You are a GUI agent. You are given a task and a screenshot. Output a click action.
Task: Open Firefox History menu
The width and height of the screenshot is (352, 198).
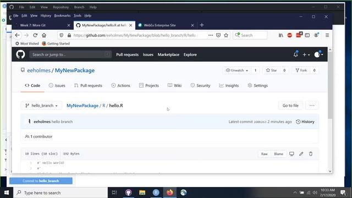tap(46, 15)
